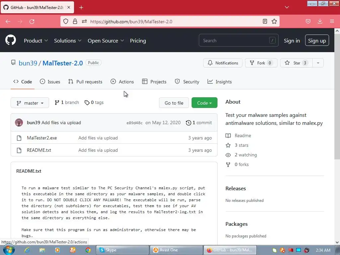The width and height of the screenshot is (340, 255).
Task: Click the bun39 commit author avatar
Action: [19, 123]
